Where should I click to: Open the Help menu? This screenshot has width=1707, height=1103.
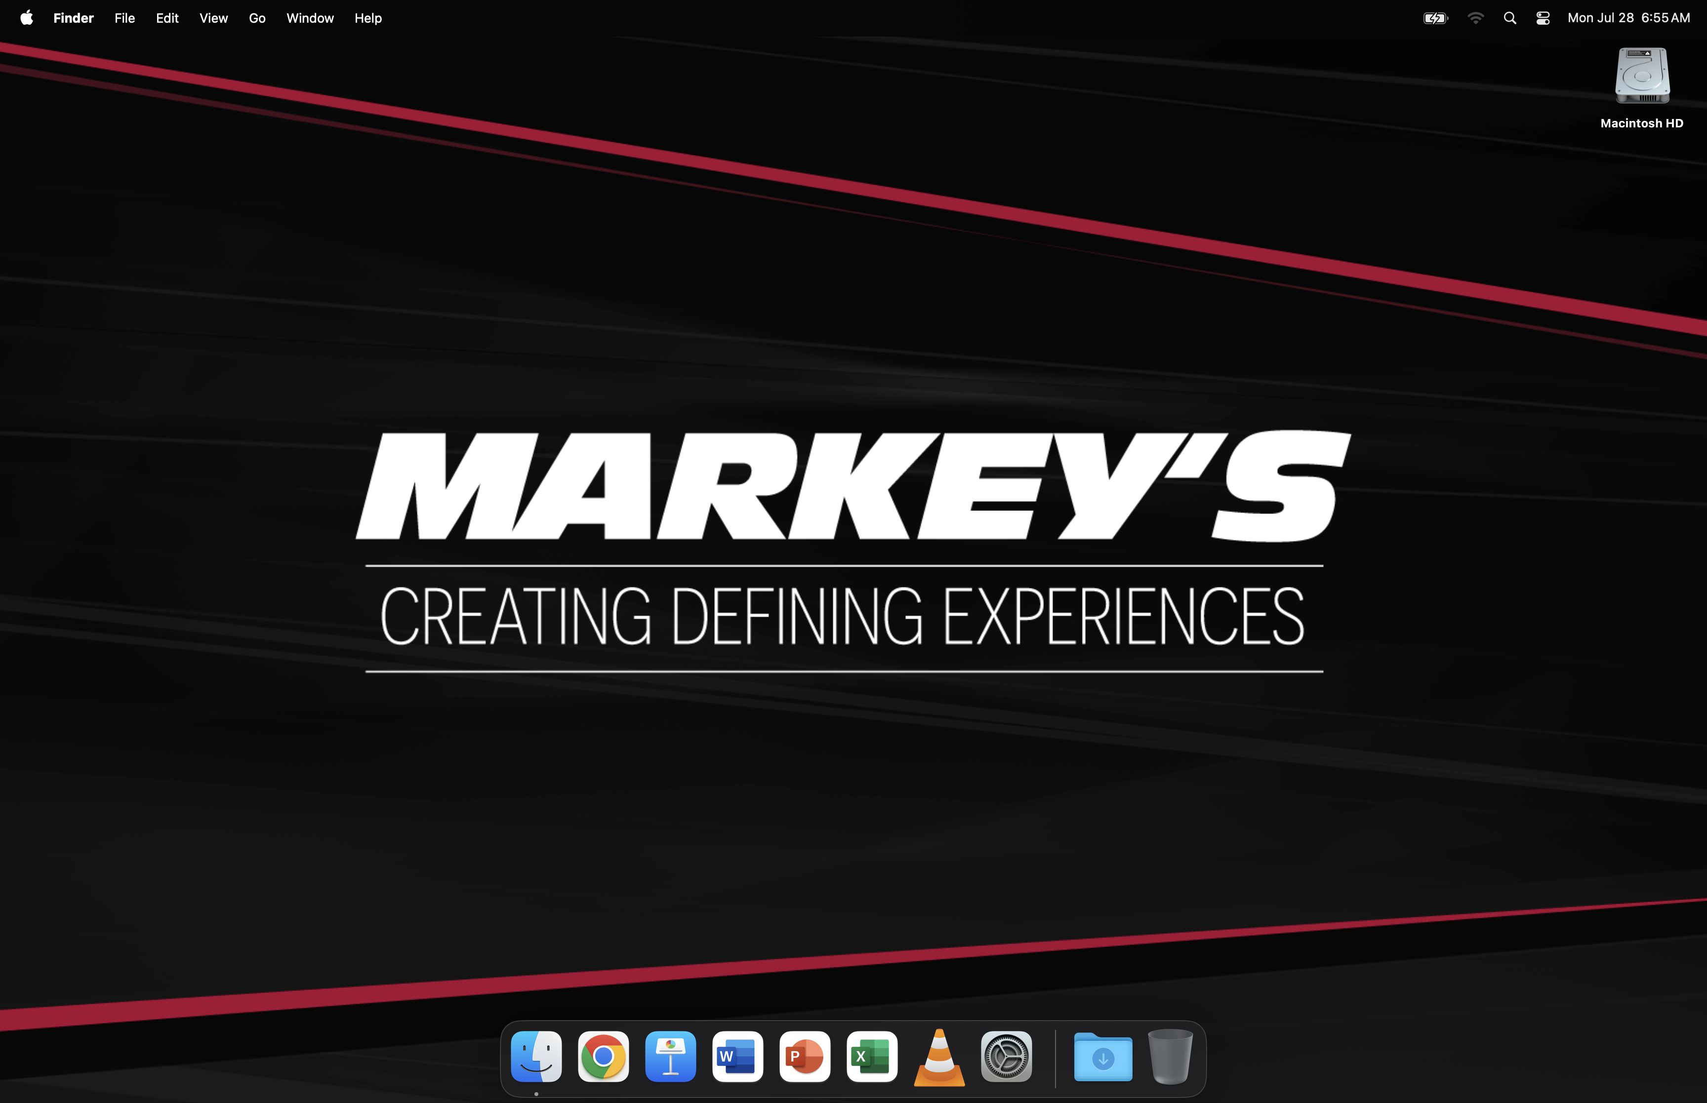pyautogui.click(x=368, y=18)
